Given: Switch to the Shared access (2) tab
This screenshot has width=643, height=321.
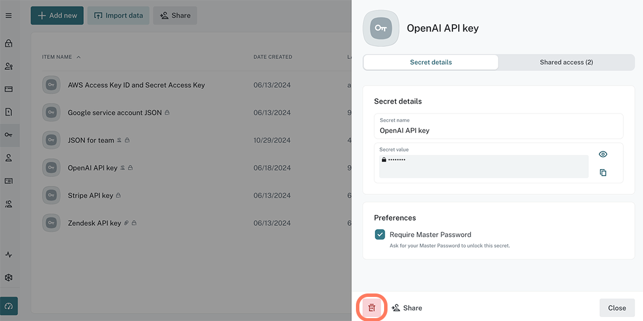Looking at the screenshot, I should (566, 62).
